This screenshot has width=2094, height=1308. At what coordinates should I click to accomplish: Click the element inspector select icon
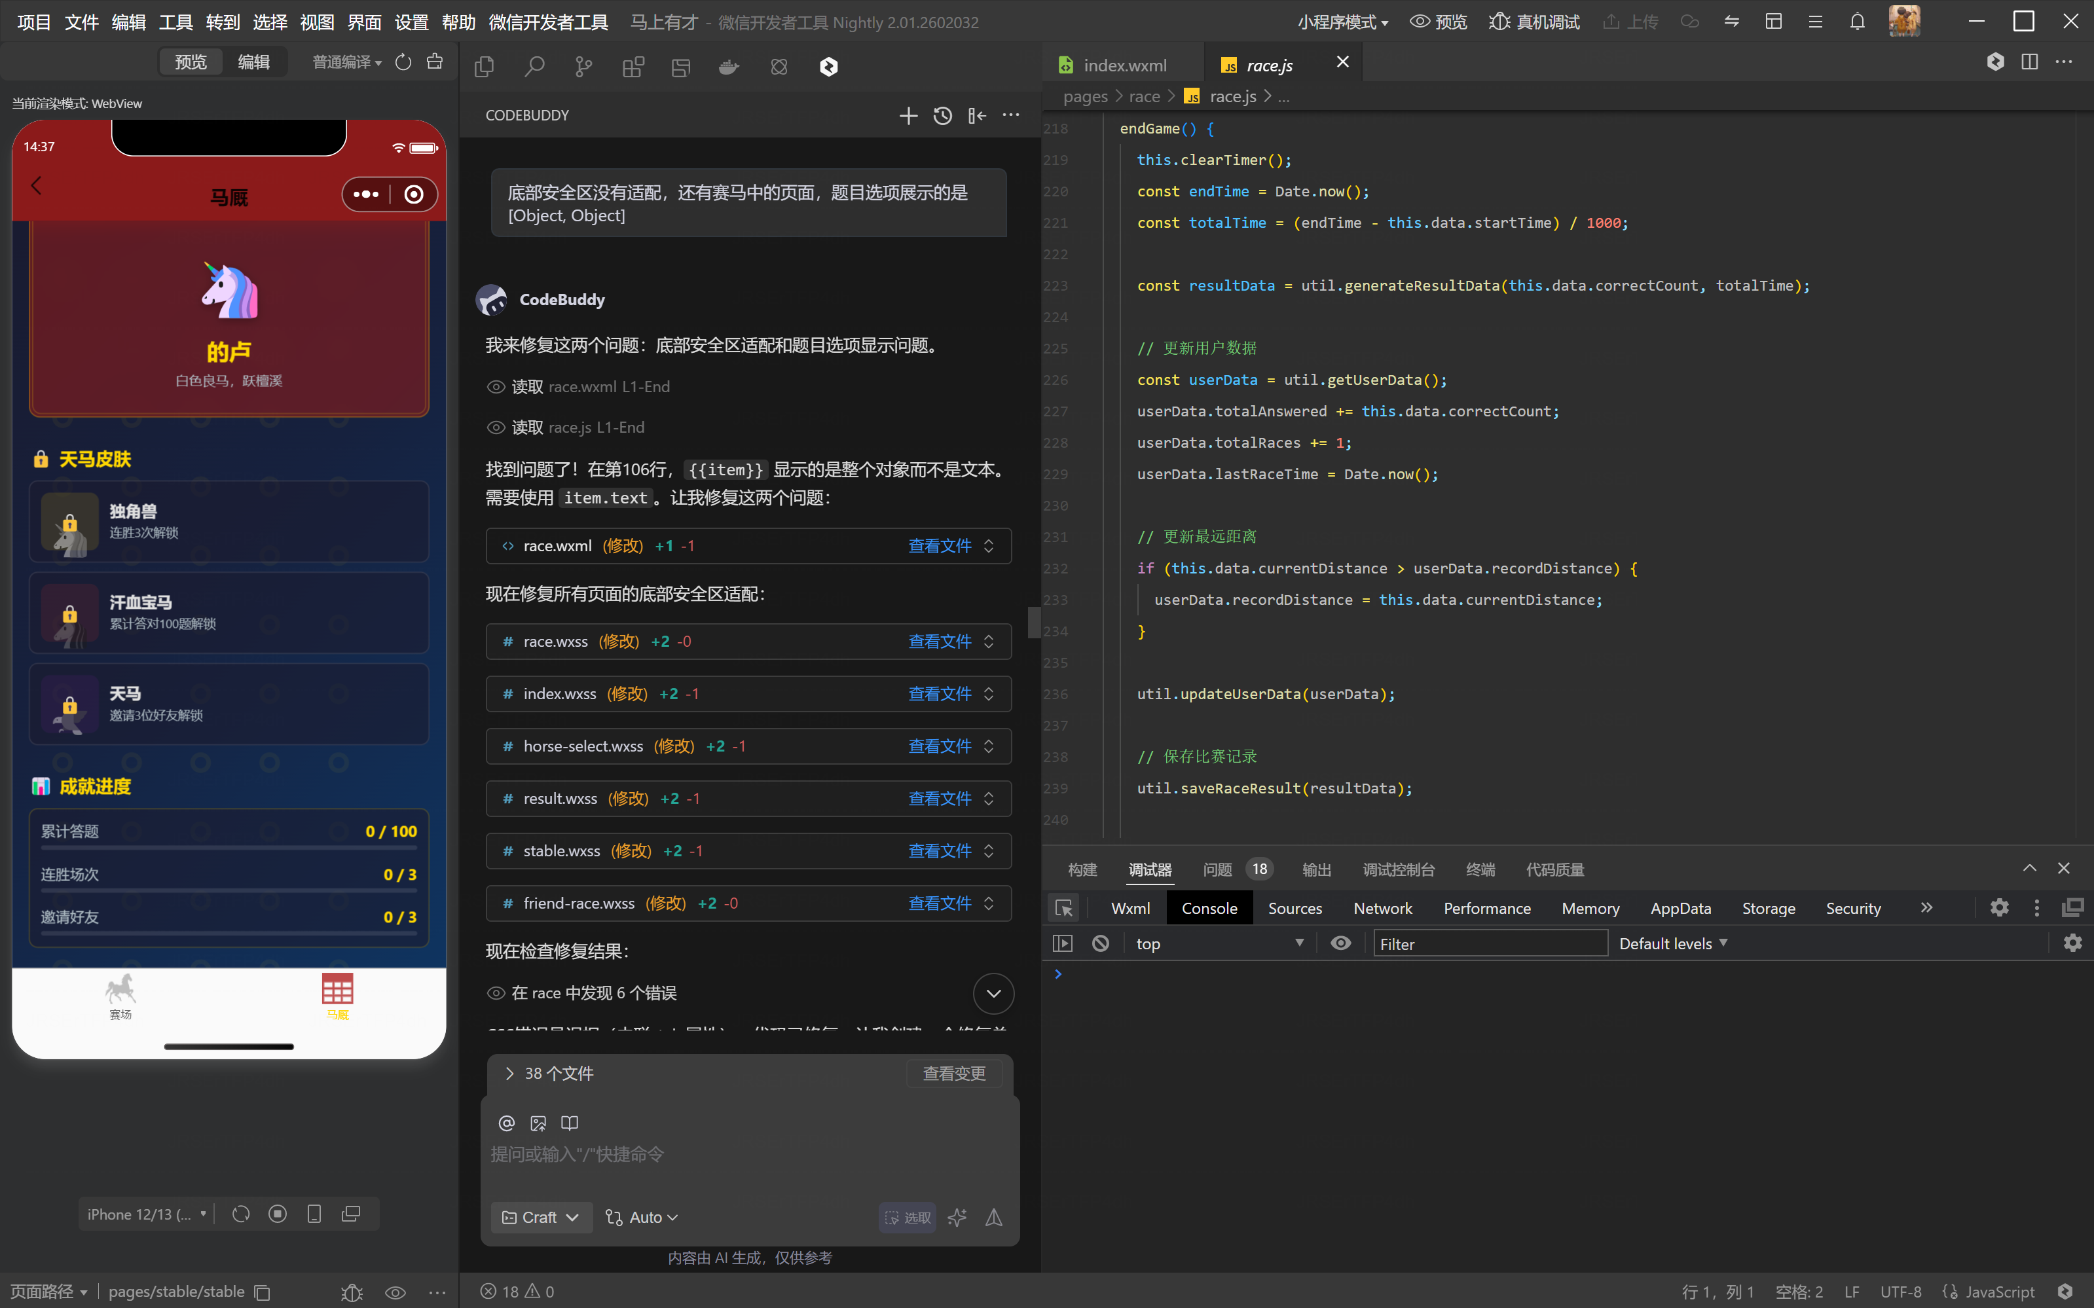(x=1063, y=907)
